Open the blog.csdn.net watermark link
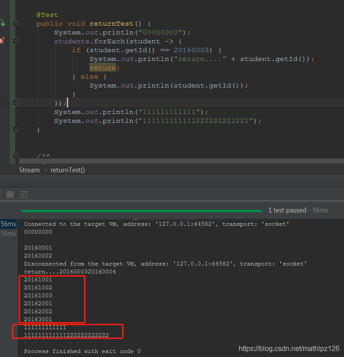The height and width of the screenshot is (357, 344). coord(289,349)
